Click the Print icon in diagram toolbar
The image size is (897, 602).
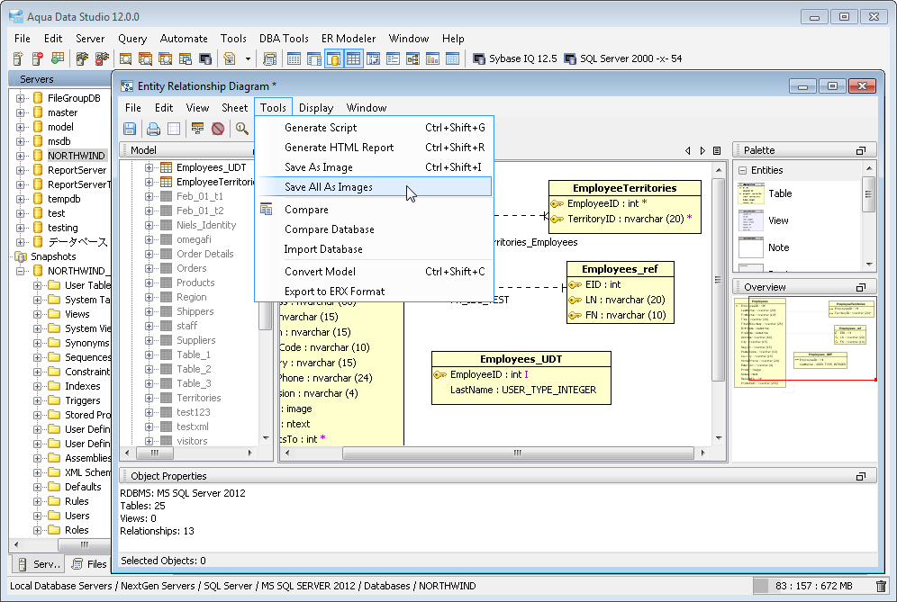tap(153, 129)
